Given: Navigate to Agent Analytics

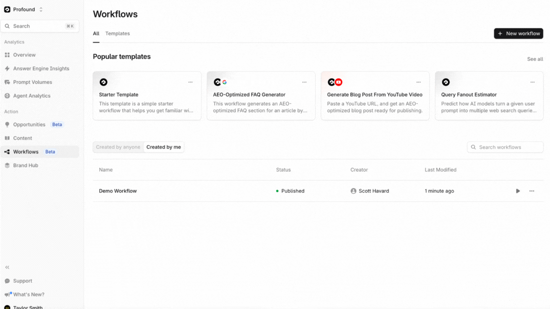Looking at the screenshot, I should coord(32,96).
